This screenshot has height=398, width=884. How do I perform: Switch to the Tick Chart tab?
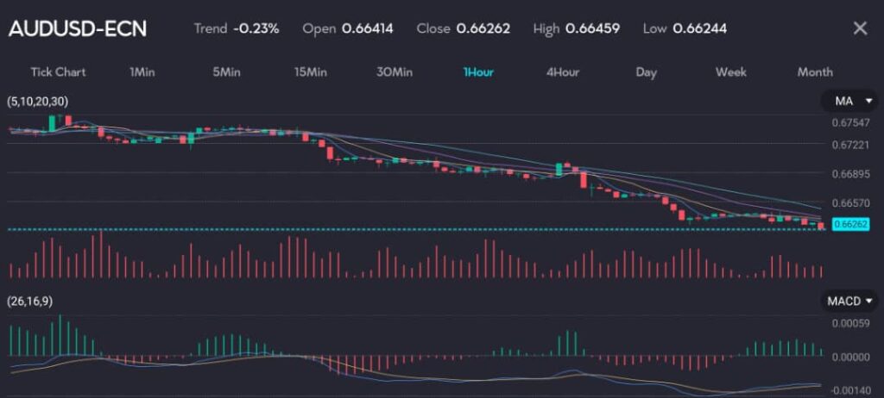click(58, 72)
